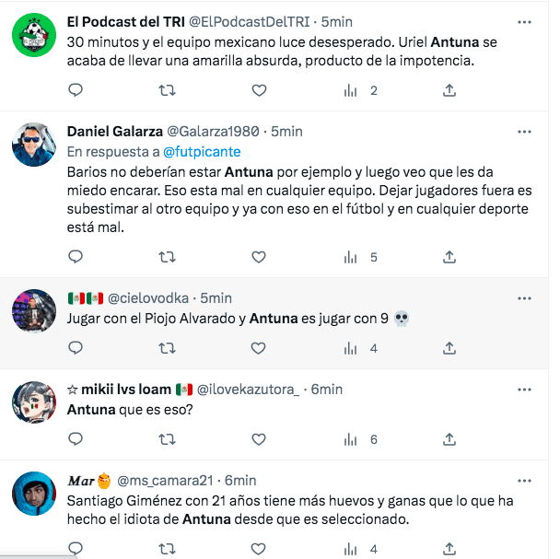
Task: Open more options menu on Daniel Galarza's tweet
Action: pos(524,130)
